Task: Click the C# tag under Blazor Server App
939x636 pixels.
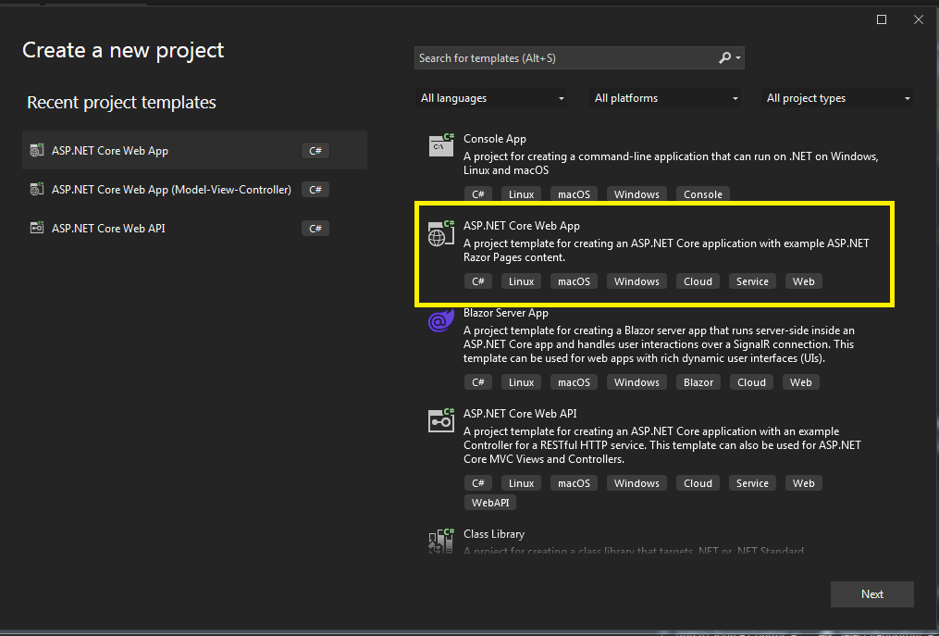Action: click(477, 381)
